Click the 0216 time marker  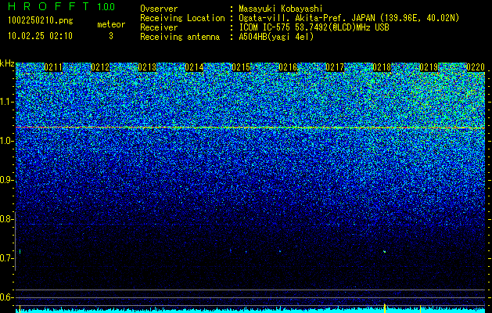[288, 67]
